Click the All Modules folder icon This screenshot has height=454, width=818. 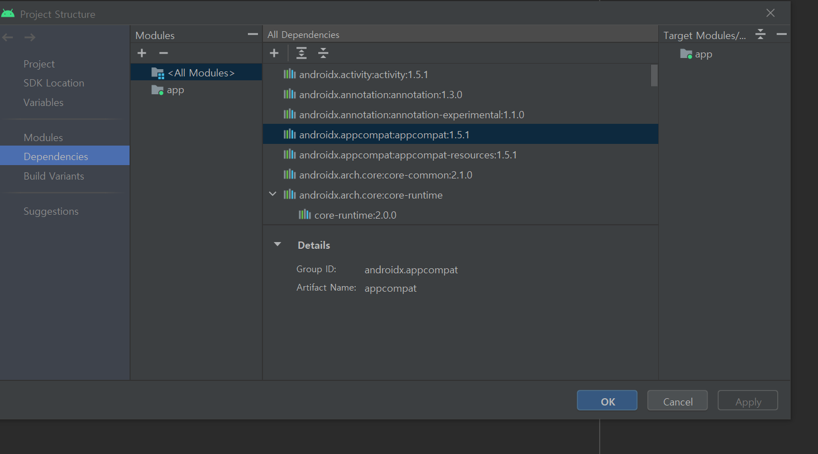point(158,73)
